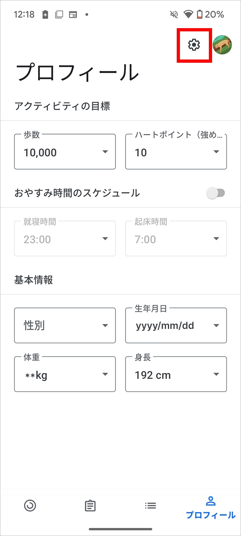Image resolution: width=241 pixels, height=536 pixels.
Task: Tap the calendar notification icon
Action: [73, 15]
